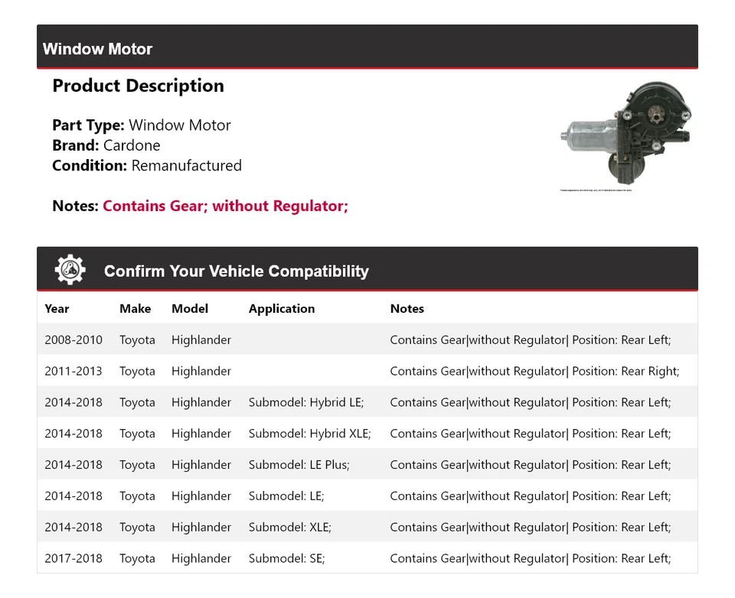Click the Year column header
The height and width of the screenshot is (598, 735).
pos(57,309)
